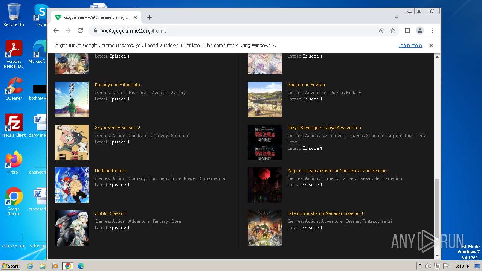This screenshot has width=482, height=271.
Task: Select Chrome taskbar button
Action: click(x=68, y=266)
